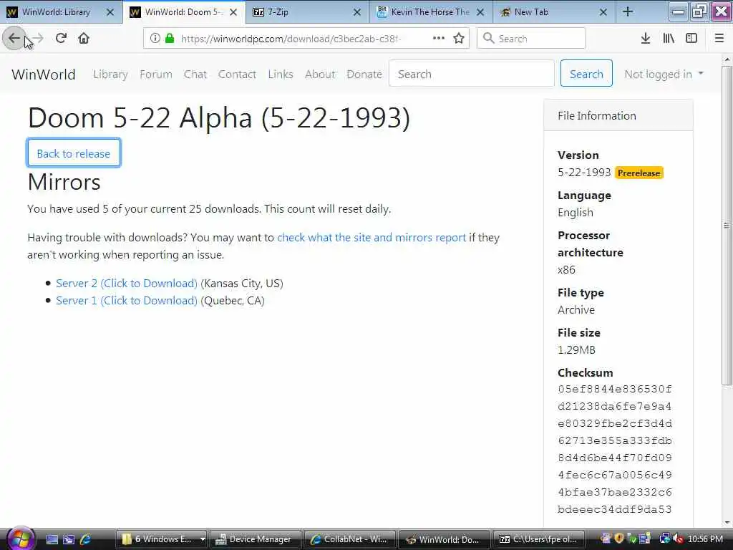Show site information icon in address bar
The height and width of the screenshot is (550, 733).
pos(155,39)
